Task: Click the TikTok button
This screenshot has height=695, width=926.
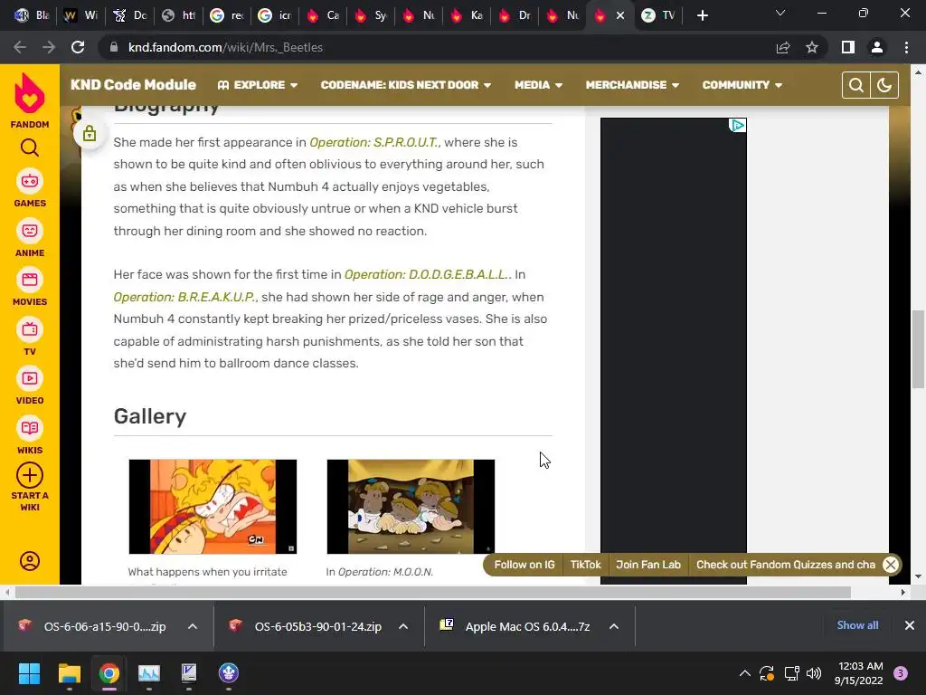Action: click(585, 565)
